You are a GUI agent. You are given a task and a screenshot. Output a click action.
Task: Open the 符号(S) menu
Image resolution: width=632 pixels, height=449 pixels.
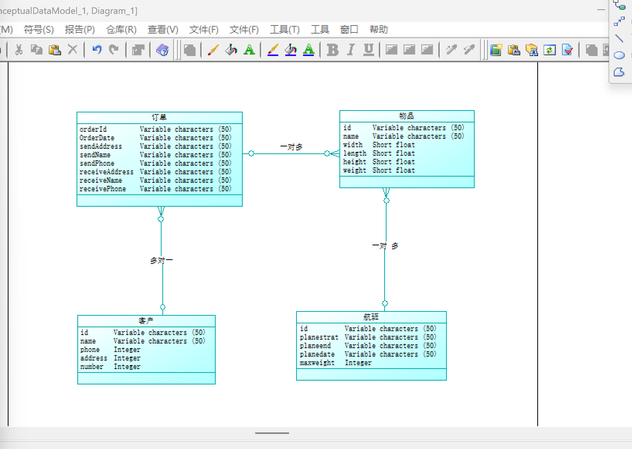pyautogui.click(x=39, y=30)
